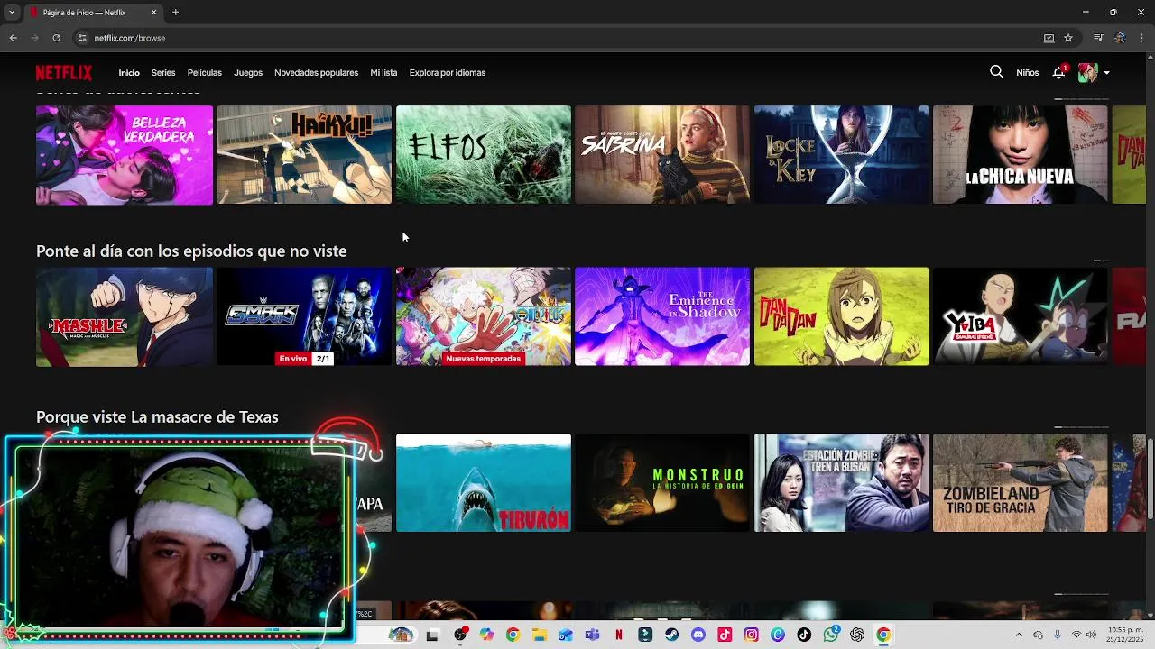Viewport: 1155px width, 649px height.
Task: Open the notifications bell
Action: 1059,72
